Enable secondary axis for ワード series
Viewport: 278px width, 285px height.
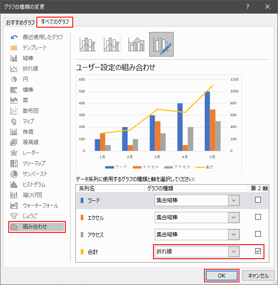258,200
